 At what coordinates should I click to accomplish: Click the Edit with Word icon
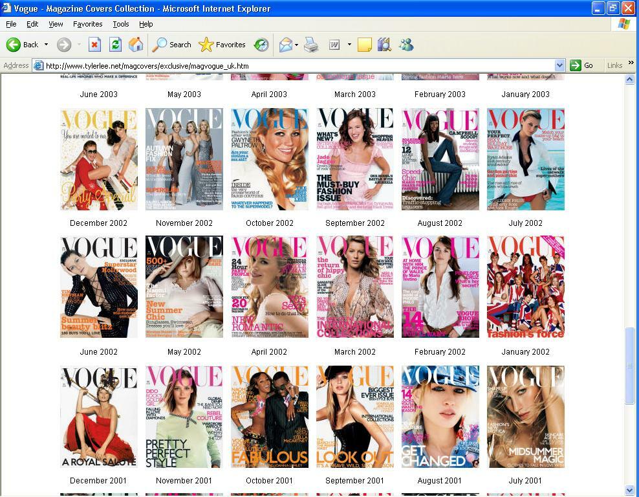coord(334,45)
